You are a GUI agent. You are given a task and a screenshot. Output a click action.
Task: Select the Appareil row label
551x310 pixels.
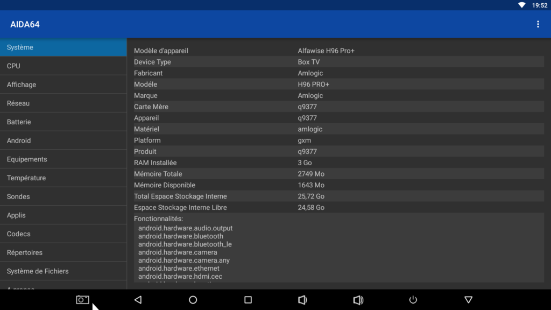146,118
